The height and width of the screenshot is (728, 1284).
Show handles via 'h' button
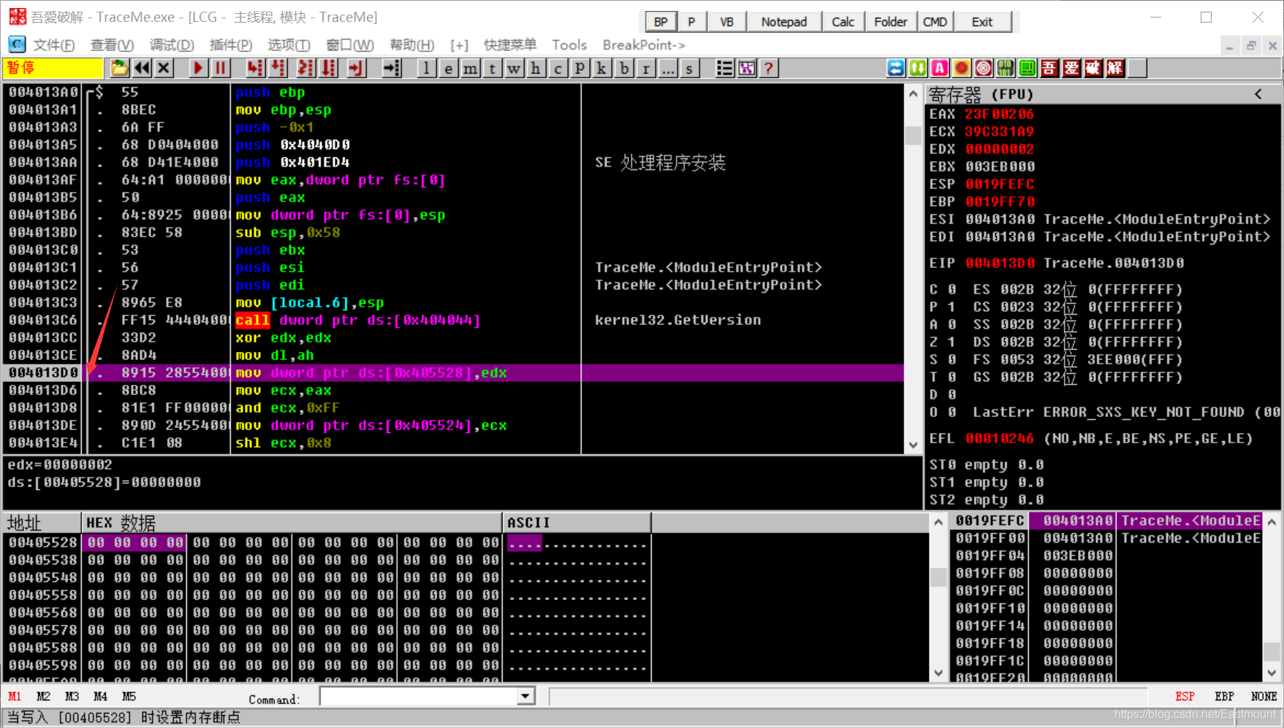coord(536,69)
